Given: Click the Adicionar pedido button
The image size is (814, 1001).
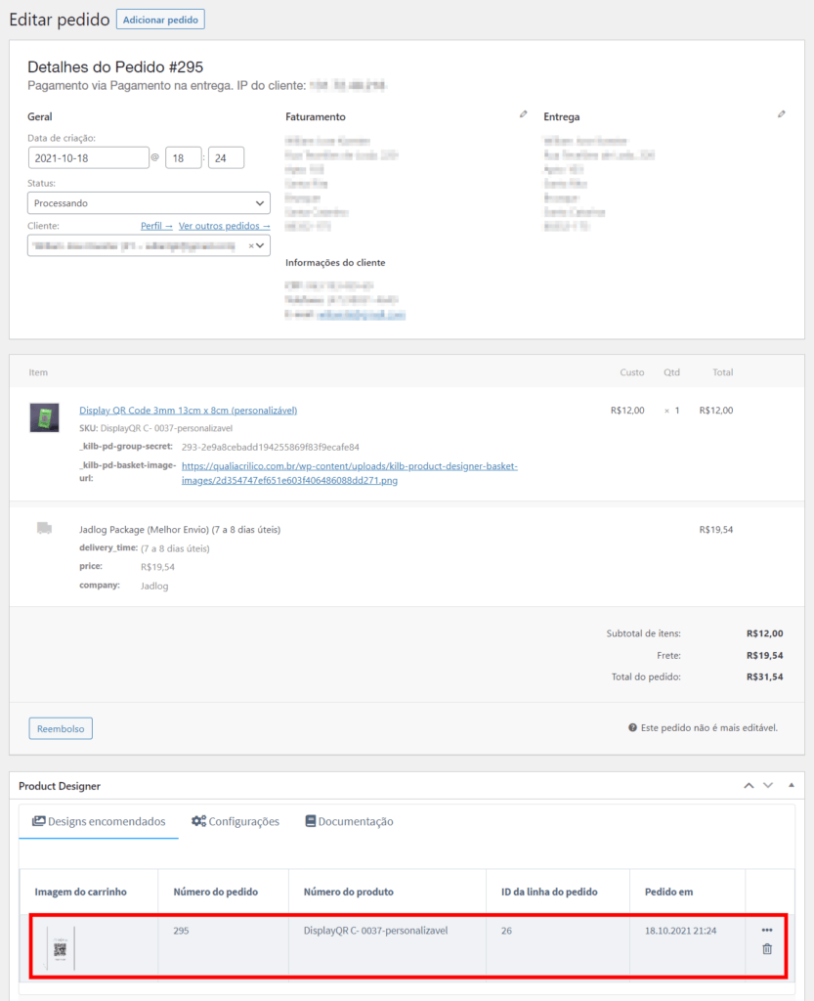Looking at the screenshot, I should (160, 19).
